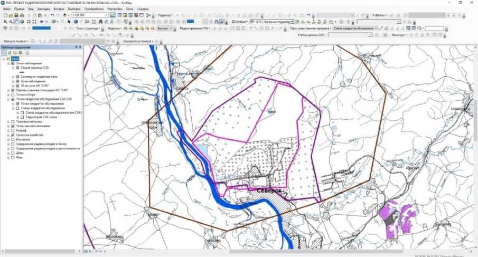The width and height of the screenshot is (478, 257).
Task: Click the Find binoculars icon
Action: pos(100,22)
